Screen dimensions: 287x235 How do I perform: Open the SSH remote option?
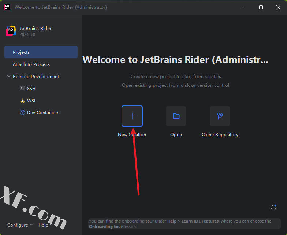[x=31, y=89]
